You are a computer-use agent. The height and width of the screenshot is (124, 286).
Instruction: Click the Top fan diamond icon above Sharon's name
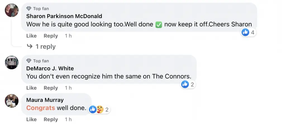point(29,9)
